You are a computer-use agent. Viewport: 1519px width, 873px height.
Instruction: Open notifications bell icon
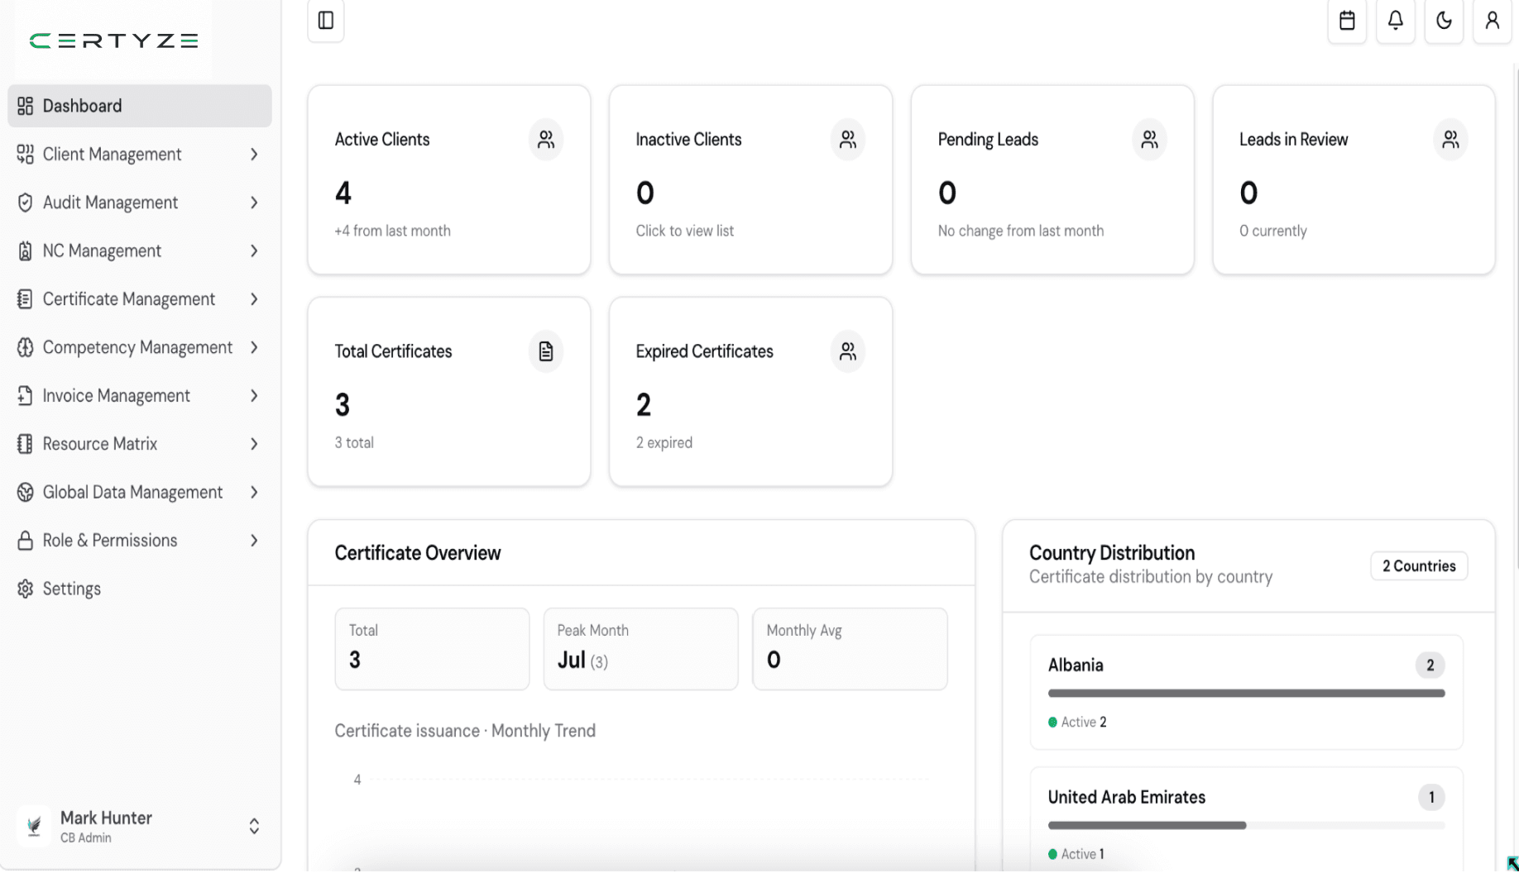[x=1395, y=21]
